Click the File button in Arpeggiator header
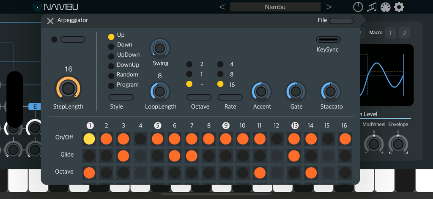 tap(341, 21)
